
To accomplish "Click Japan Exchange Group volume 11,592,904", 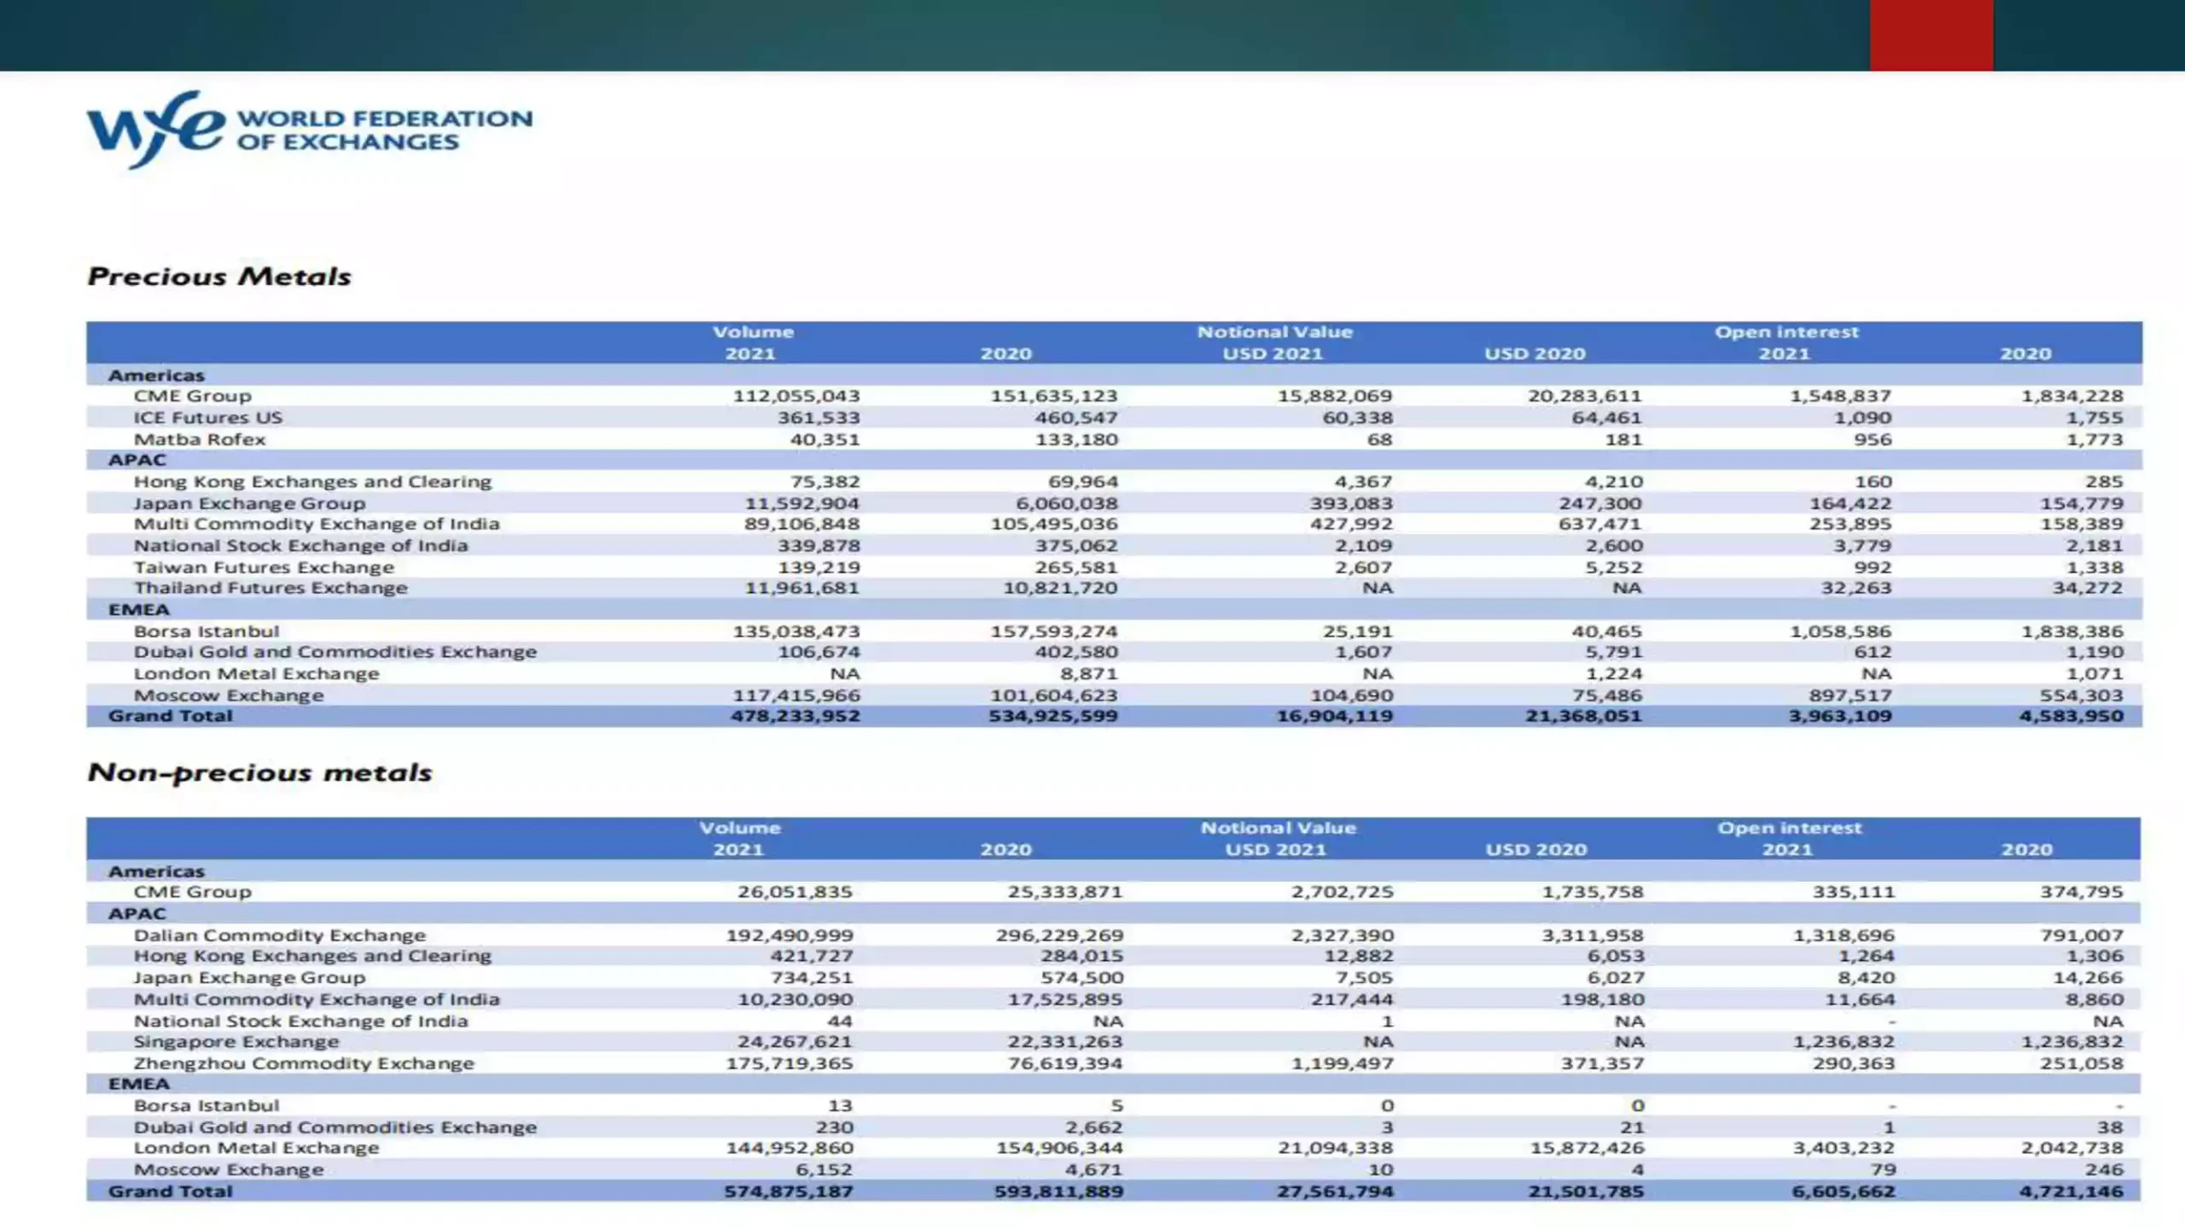I will click(802, 504).
